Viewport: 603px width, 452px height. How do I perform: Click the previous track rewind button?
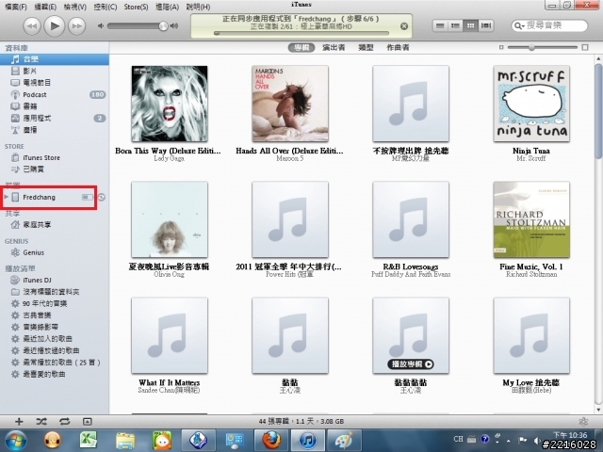click(x=31, y=26)
